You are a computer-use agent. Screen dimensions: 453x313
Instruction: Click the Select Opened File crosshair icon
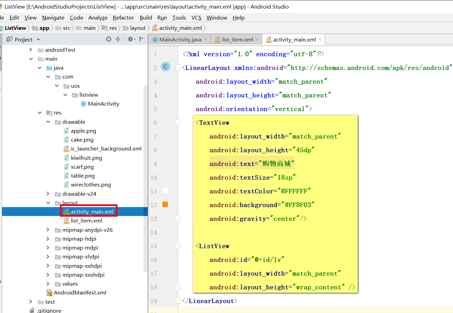pos(109,39)
